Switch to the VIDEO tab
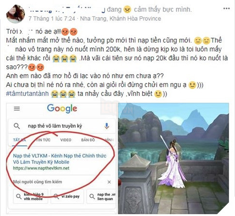The width and height of the screenshot is (235, 216). (x=66, y=140)
